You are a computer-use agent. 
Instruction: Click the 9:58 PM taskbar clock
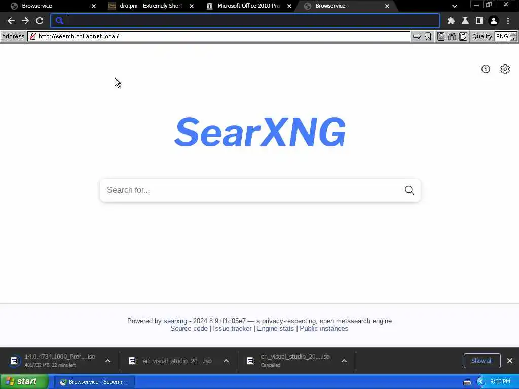(x=500, y=382)
